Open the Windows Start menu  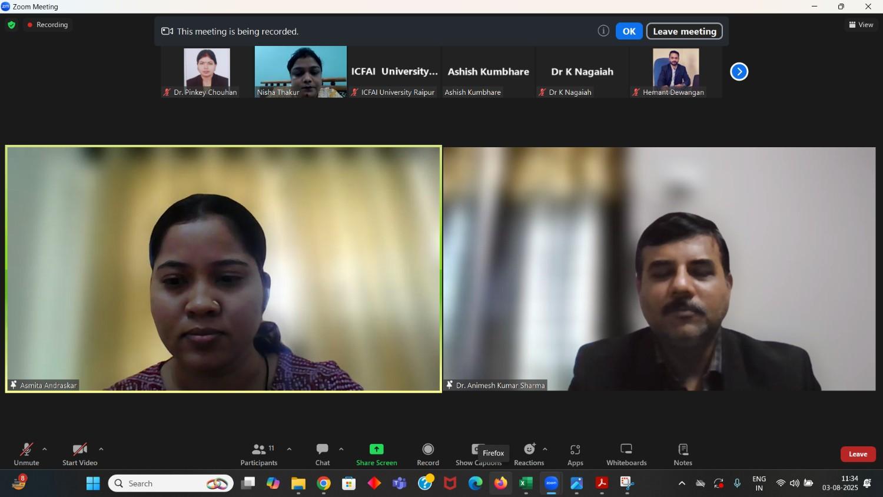[93, 483]
